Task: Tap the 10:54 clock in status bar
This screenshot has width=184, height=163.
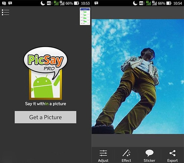Action: (x=178, y=3)
